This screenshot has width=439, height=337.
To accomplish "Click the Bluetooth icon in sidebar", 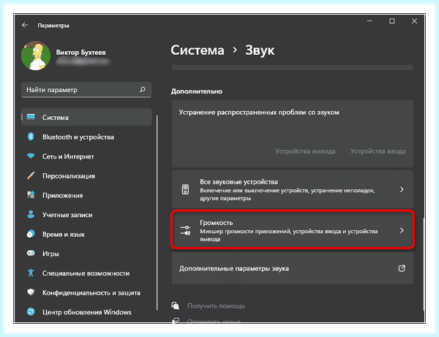I will (x=31, y=137).
